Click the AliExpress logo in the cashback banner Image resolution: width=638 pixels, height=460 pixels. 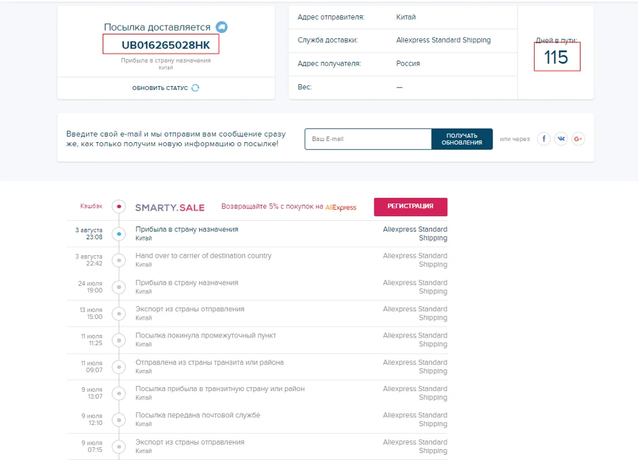[x=341, y=207]
